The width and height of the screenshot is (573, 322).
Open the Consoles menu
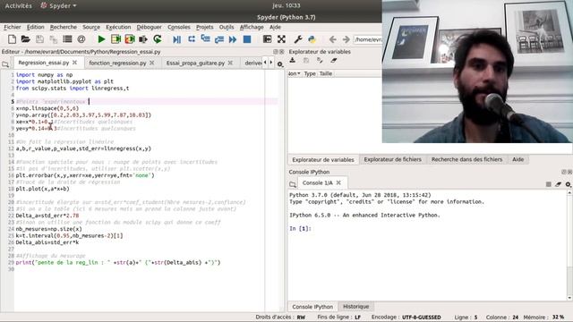coord(179,27)
